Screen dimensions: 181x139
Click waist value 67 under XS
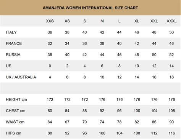(x=67, y=122)
